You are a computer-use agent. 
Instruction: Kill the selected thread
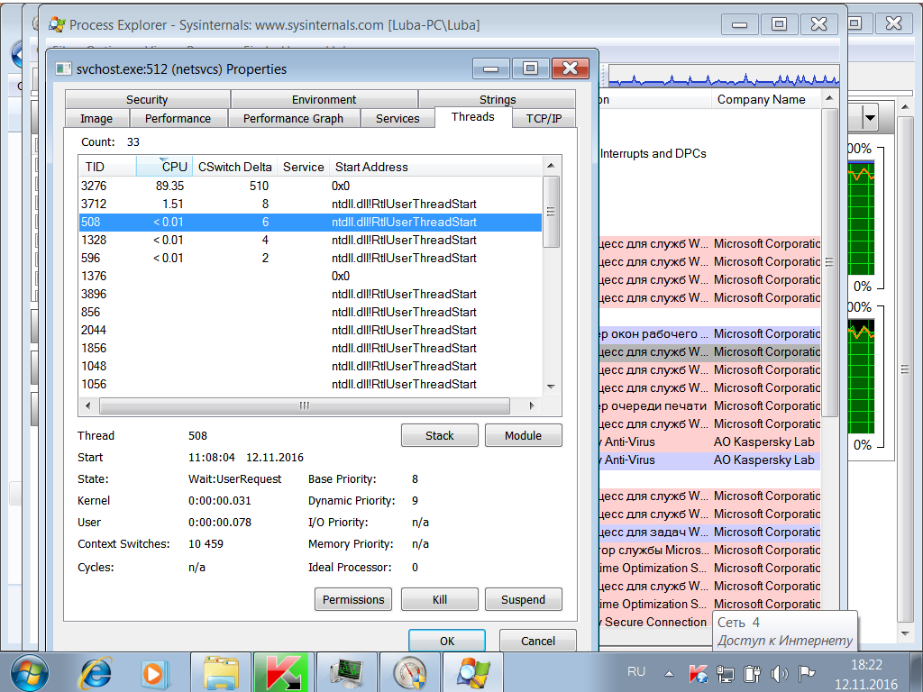440,599
